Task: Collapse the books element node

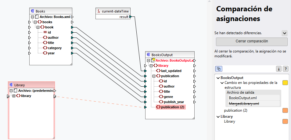Action: (x=35, y=22)
